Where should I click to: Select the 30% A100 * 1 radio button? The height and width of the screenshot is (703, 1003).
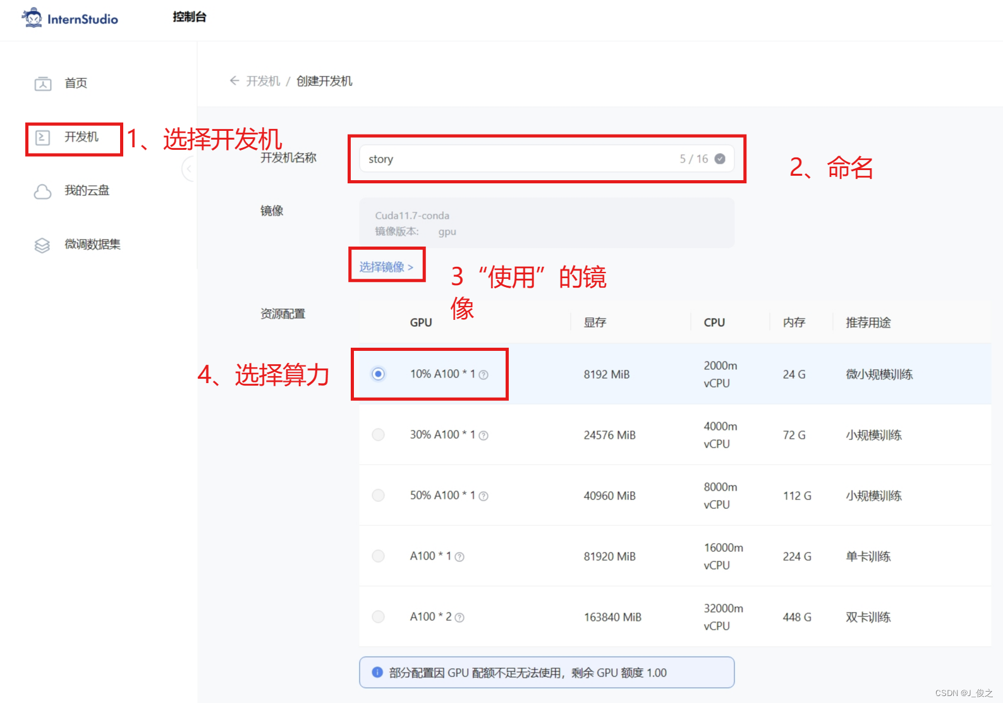(x=378, y=435)
